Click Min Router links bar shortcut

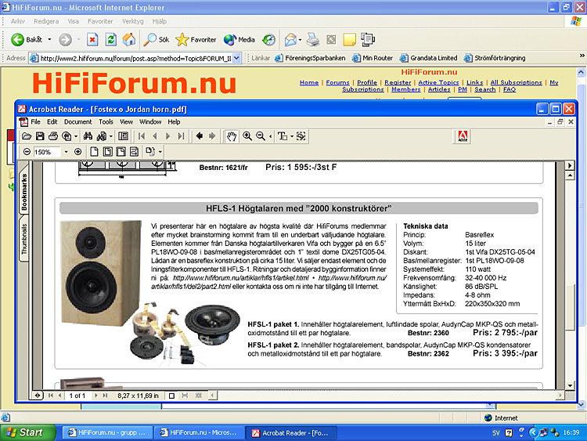pyautogui.click(x=373, y=58)
